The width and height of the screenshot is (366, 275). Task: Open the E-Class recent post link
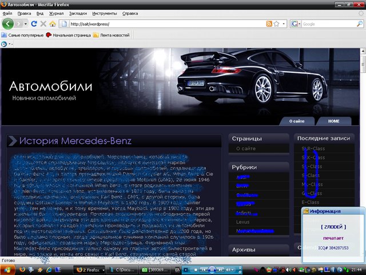pyautogui.click(x=310, y=202)
